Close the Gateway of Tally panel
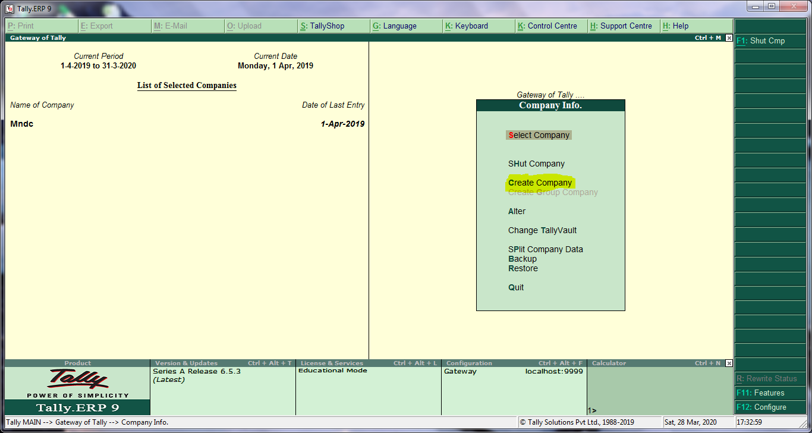 point(729,38)
